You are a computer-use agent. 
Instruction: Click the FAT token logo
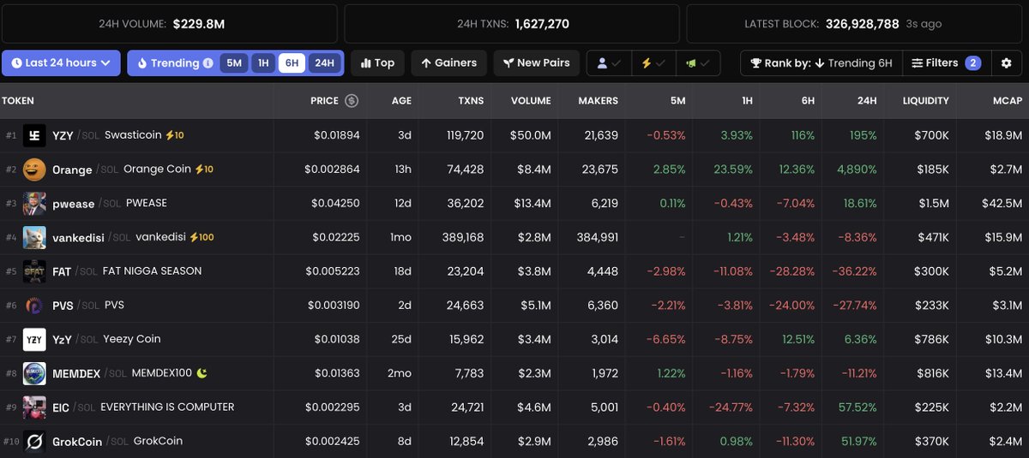(34, 271)
